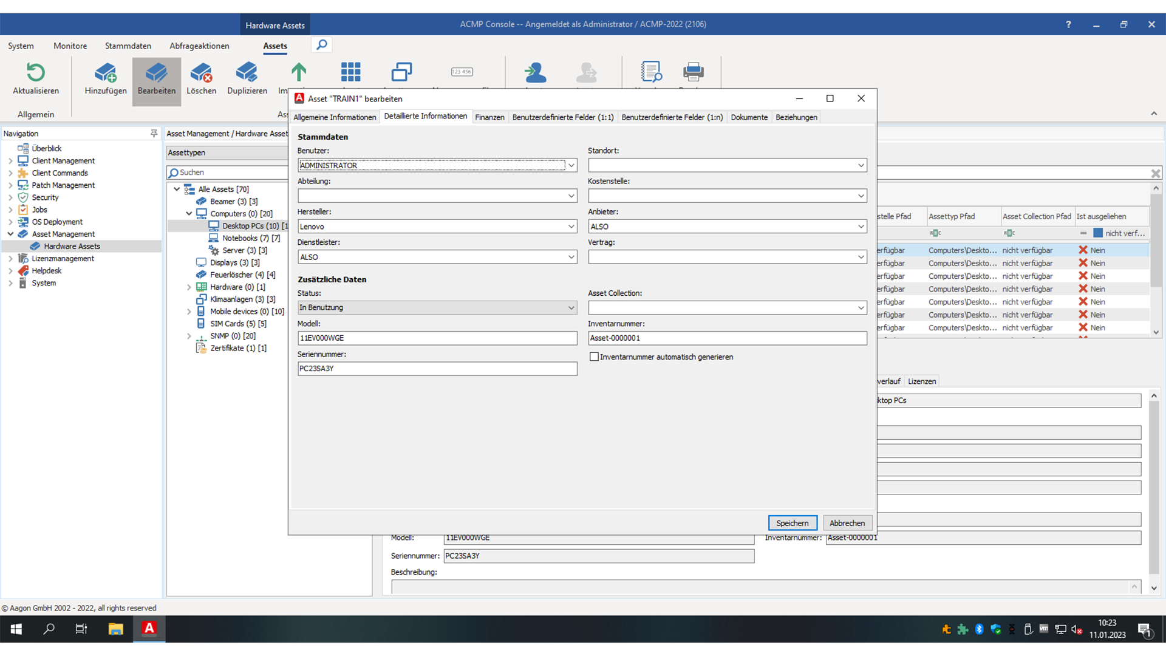The height and width of the screenshot is (656, 1166).
Task: Open the Hersteller dropdown showing Lenovo
Action: coord(570,226)
